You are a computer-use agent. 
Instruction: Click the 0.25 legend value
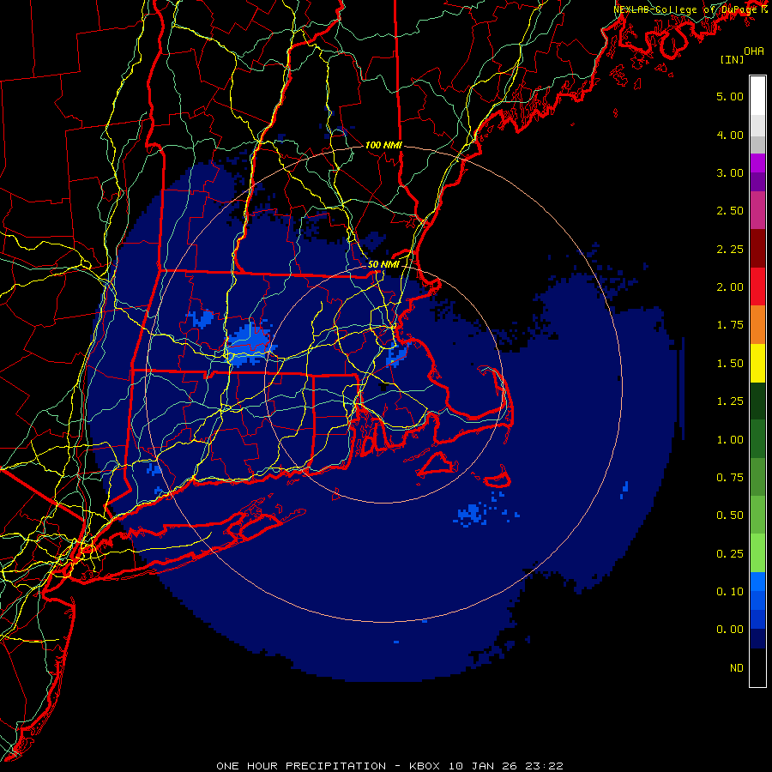coord(730,554)
